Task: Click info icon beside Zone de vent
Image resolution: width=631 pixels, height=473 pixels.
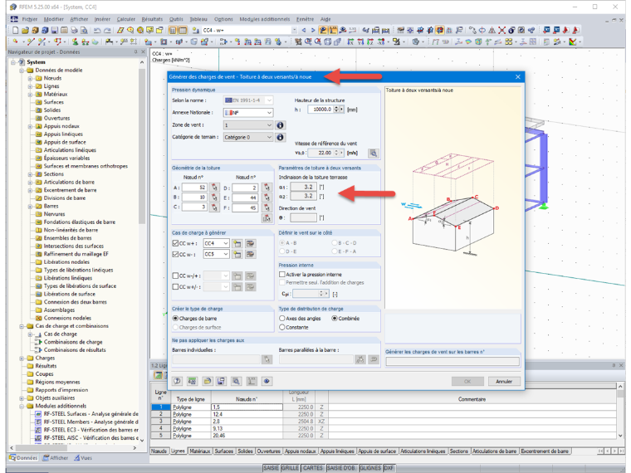Action: coord(280,125)
